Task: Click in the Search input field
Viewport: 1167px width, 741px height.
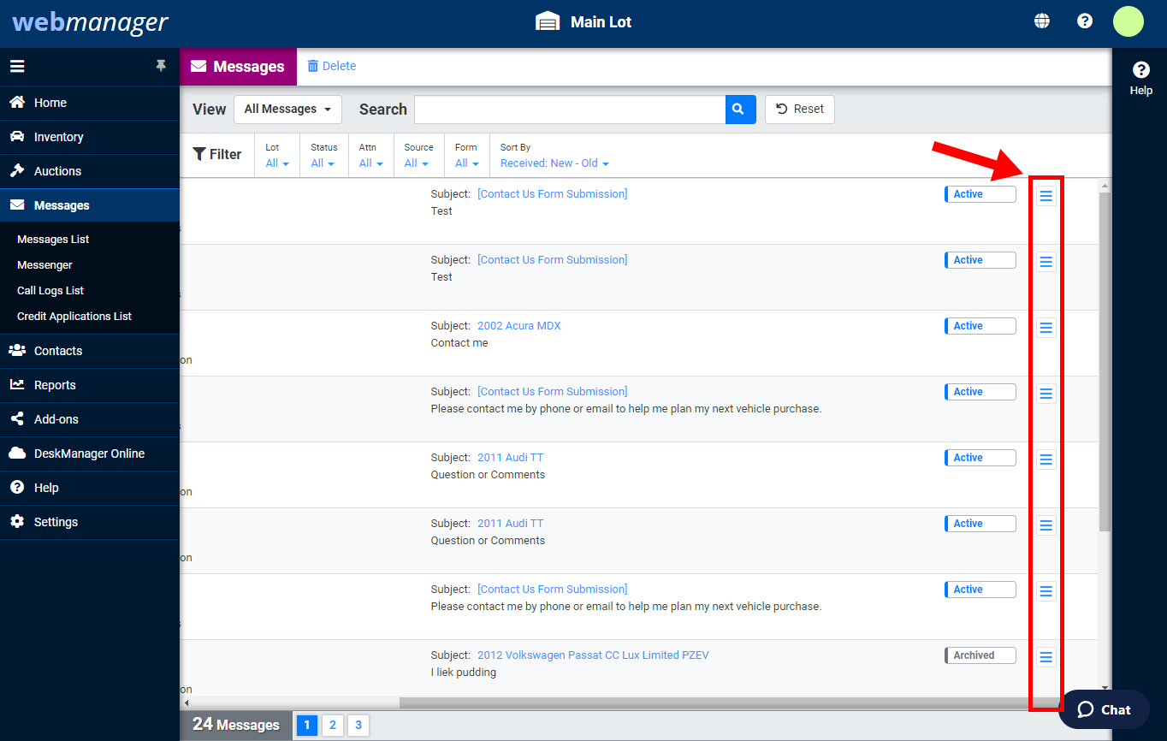Action: coord(570,110)
